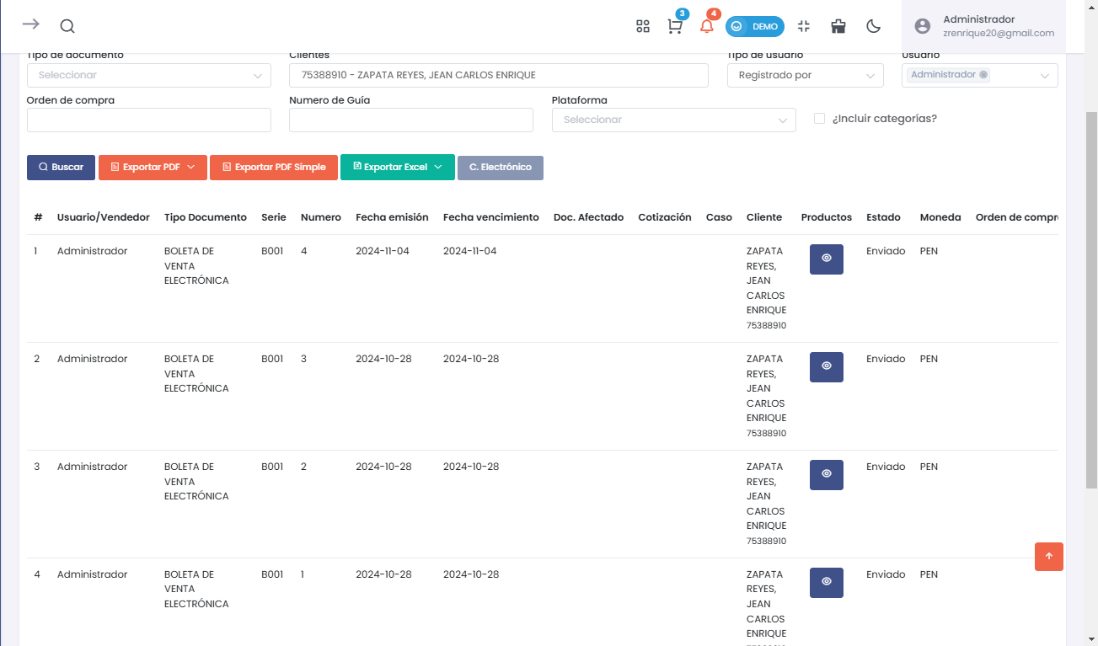Click the Numero column header
Viewport: 1098px width, 646px height.
[x=321, y=217]
